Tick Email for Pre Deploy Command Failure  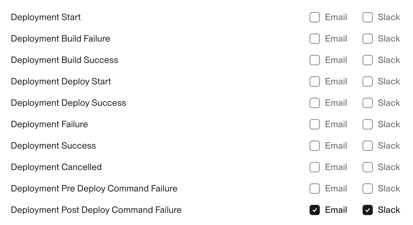pos(315,189)
